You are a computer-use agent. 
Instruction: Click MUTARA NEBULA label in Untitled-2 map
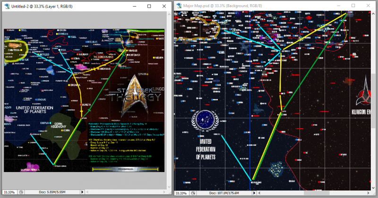30,170
